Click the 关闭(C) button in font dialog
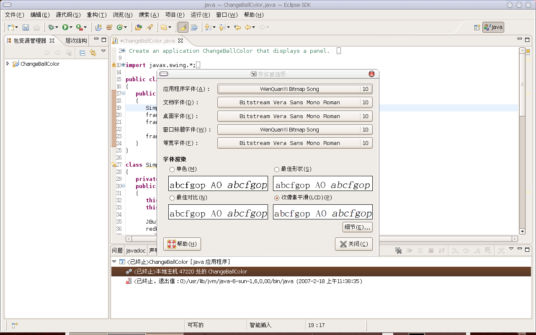This screenshot has height=335, width=536. click(354, 244)
